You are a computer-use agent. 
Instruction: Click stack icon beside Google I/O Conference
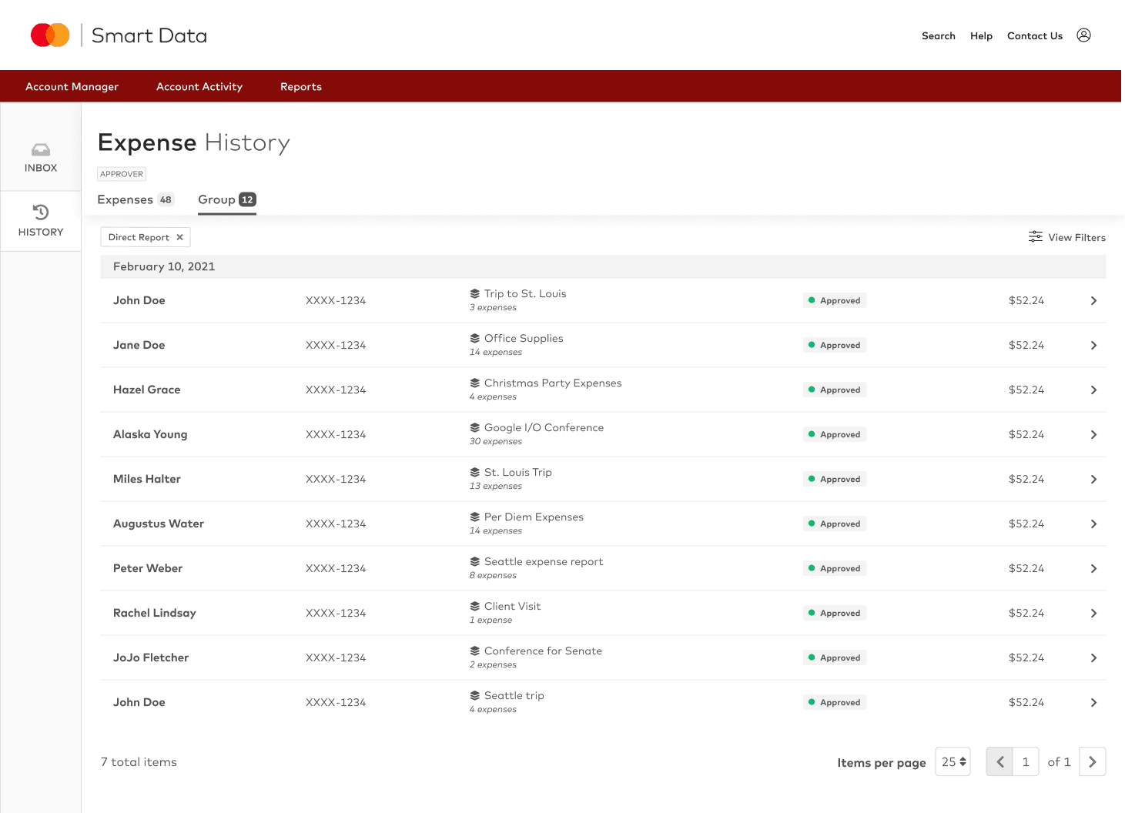click(475, 427)
